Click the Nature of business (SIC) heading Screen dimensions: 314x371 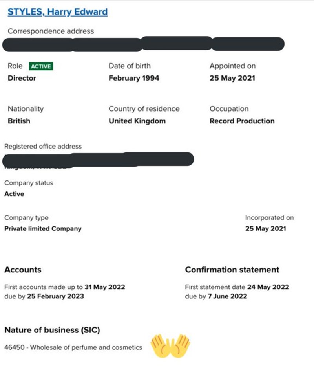click(52, 330)
